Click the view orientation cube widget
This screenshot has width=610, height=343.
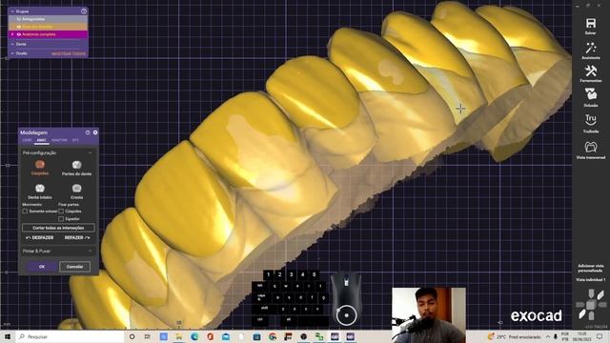click(x=591, y=305)
